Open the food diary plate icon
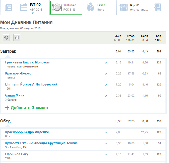The height and width of the screenshot is (163, 169). (x=57, y=8)
